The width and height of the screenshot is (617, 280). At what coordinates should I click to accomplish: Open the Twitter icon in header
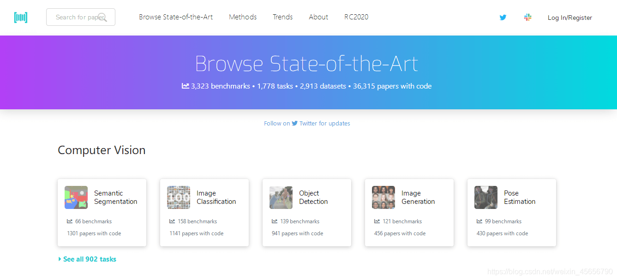503,18
